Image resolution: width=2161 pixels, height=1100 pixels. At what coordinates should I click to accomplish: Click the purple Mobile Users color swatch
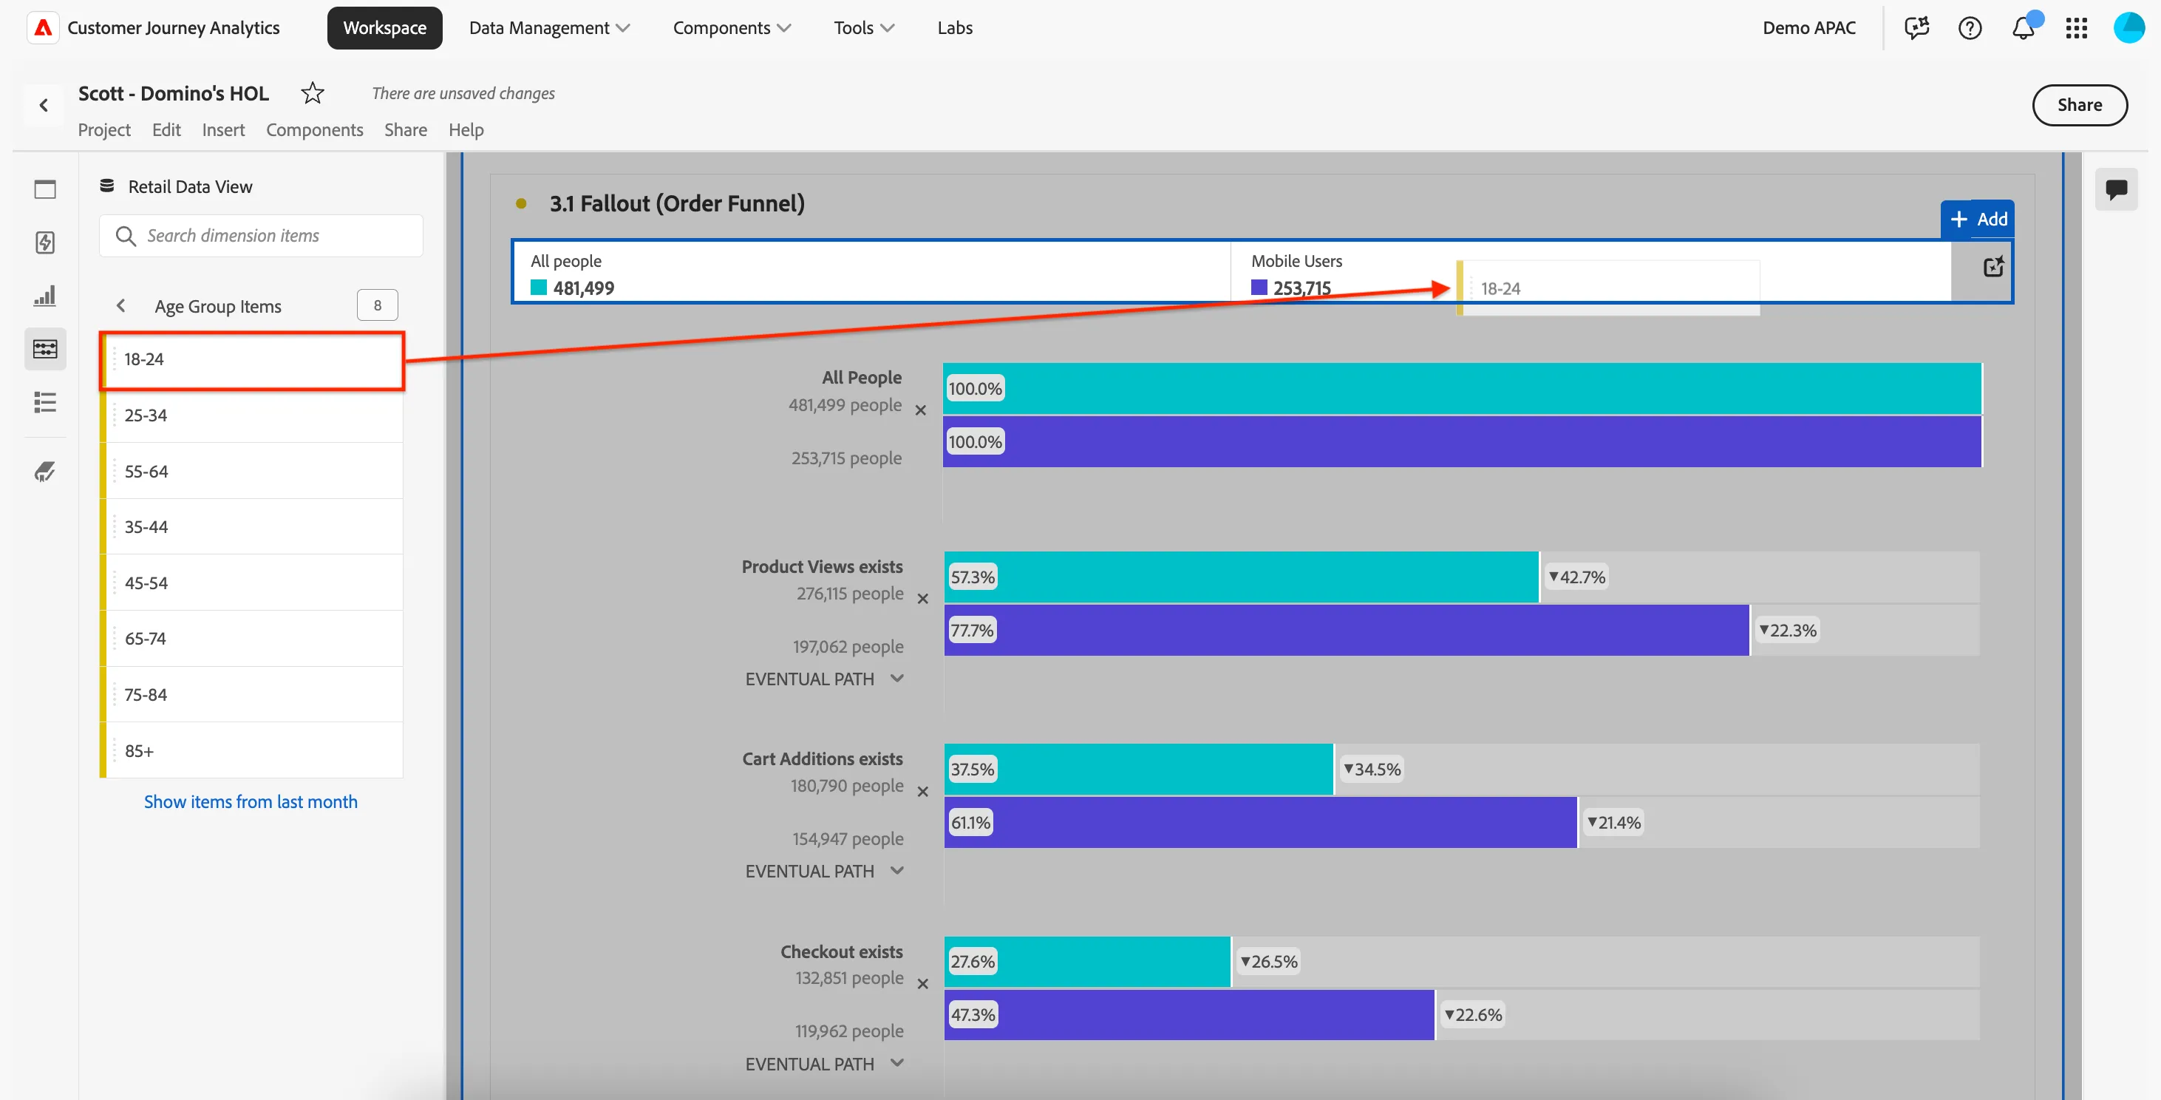click(x=1259, y=288)
